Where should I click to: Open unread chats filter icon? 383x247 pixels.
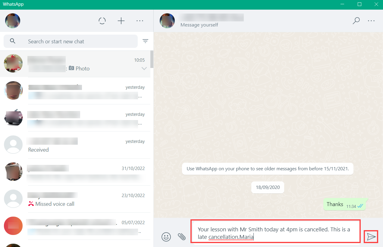[145, 41]
